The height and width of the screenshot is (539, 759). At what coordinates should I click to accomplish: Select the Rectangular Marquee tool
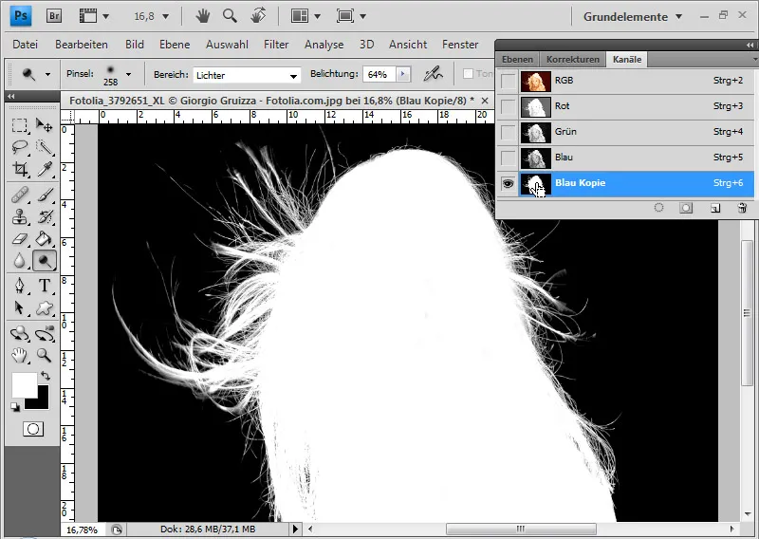coord(19,125)
